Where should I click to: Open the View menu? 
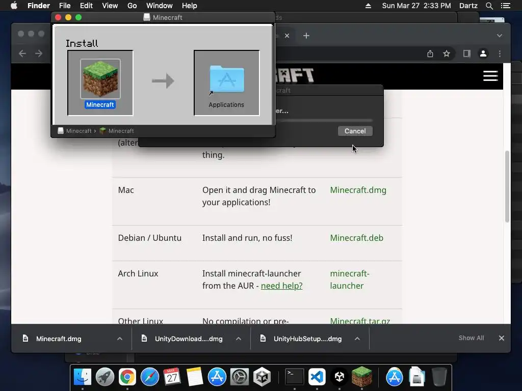pos(110,6)
